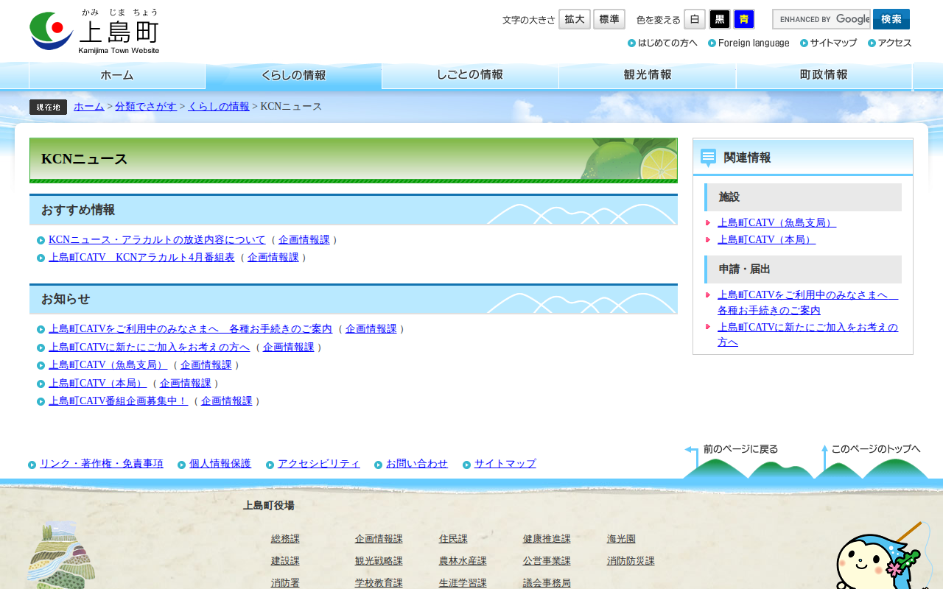The height and width of the screenshot is (589, 943).
Task: Open 公営事業課 department link
Action: 547,561
